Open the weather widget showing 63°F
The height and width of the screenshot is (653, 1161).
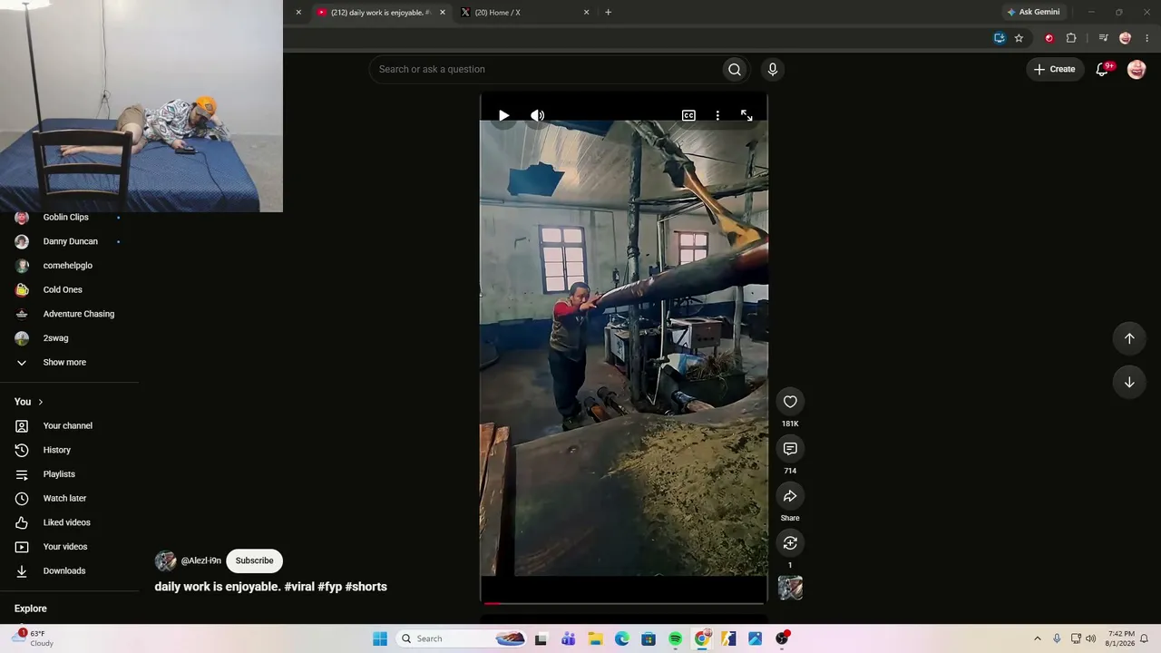(34, 638)
